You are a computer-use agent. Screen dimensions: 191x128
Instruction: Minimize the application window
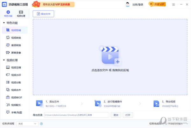coord(181,4)
